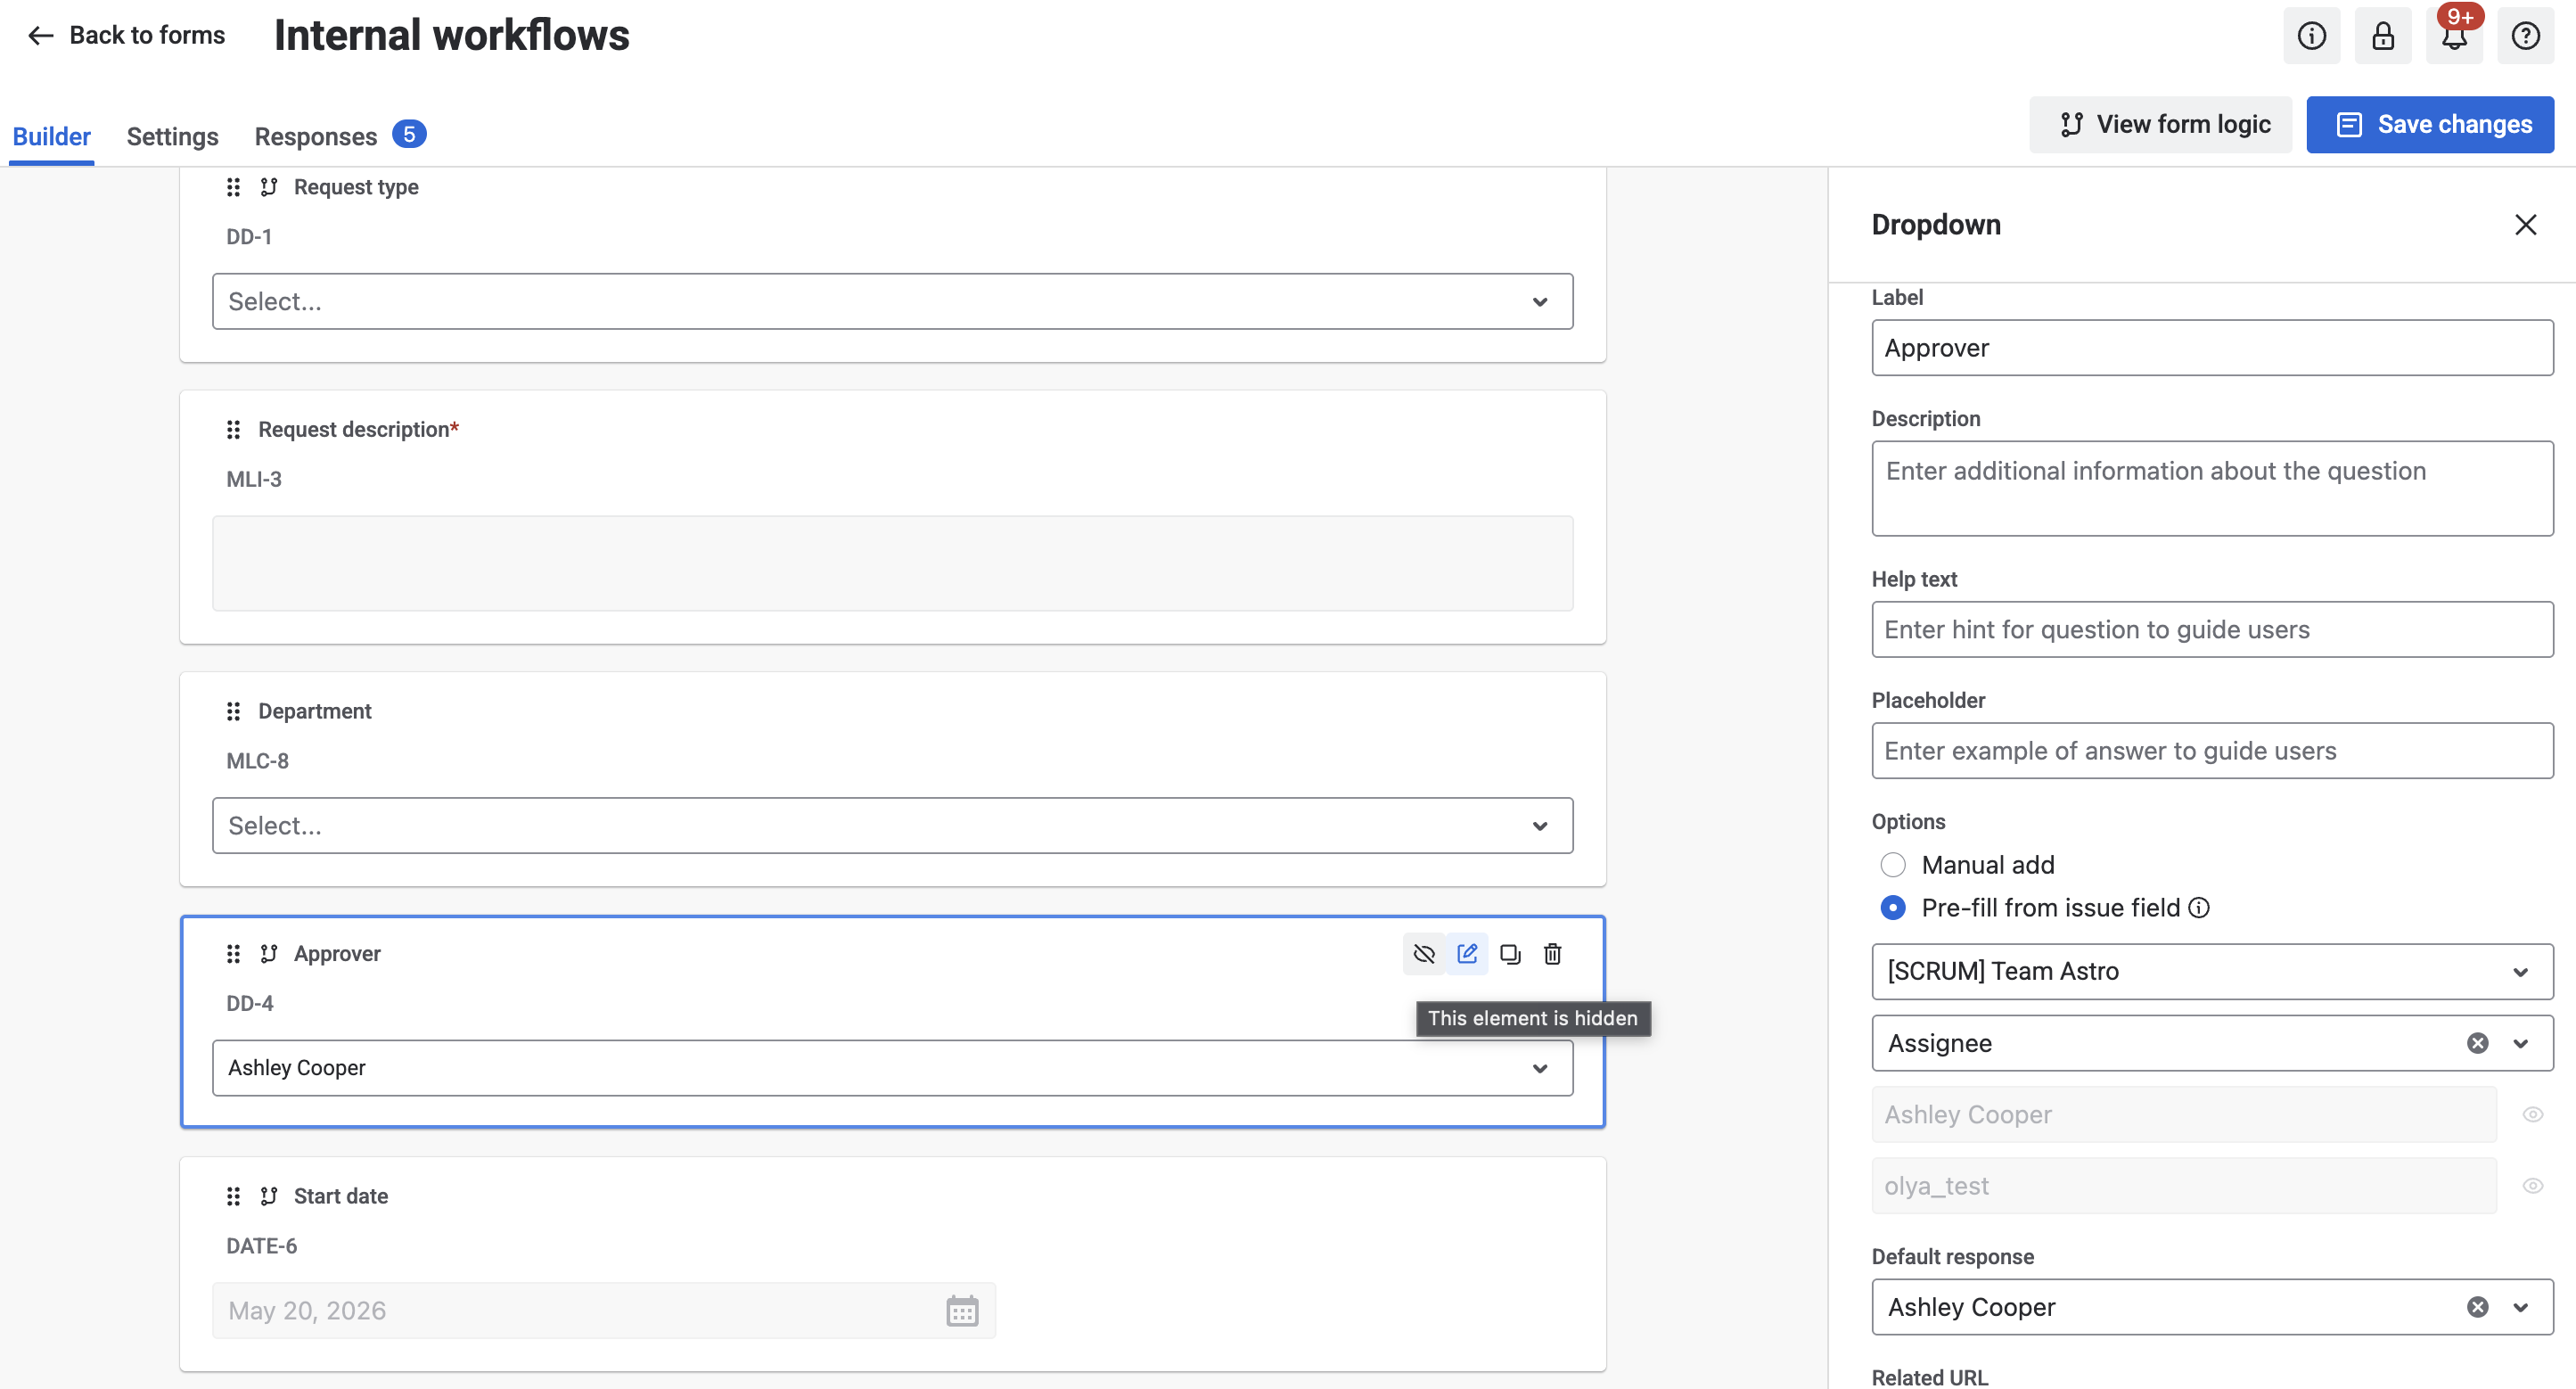Grab the drag handle of Department
The width and height of the screenshot is (2576, 1389).
click(233, 711)
